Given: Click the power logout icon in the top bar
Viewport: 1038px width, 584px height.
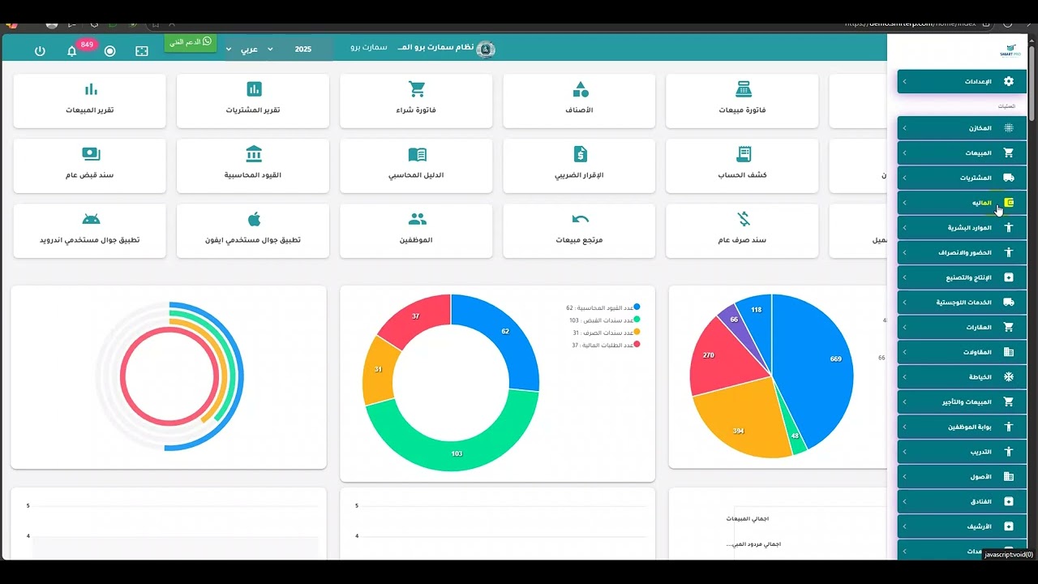Looking at the screenshot, I should coord(40,50).
